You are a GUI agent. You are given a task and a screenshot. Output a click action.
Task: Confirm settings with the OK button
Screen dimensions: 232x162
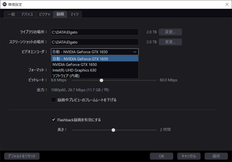[x=161, y=156]
